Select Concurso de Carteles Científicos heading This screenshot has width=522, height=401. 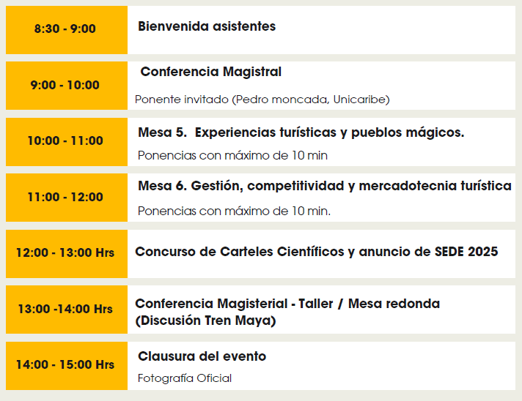[x=316, y=252]
